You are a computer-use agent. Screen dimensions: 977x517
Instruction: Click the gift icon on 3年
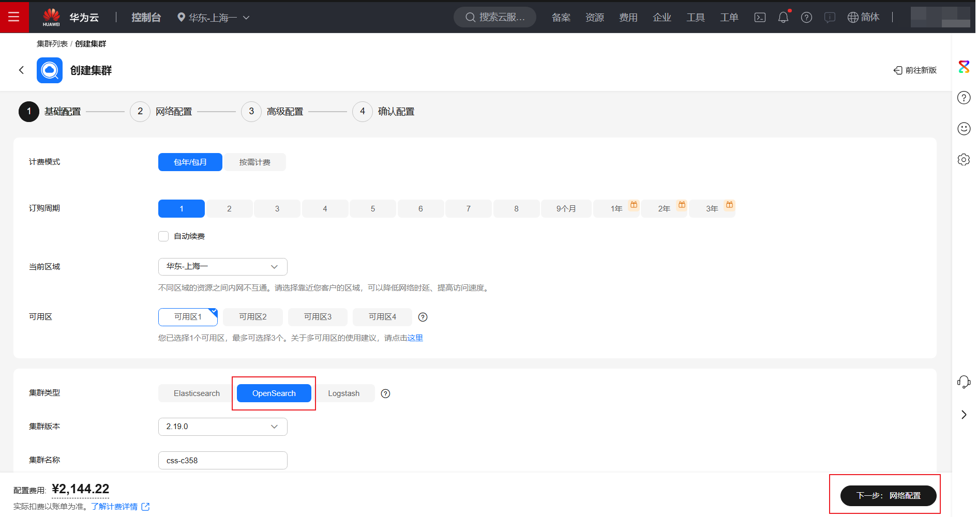(x=729, y=205)
